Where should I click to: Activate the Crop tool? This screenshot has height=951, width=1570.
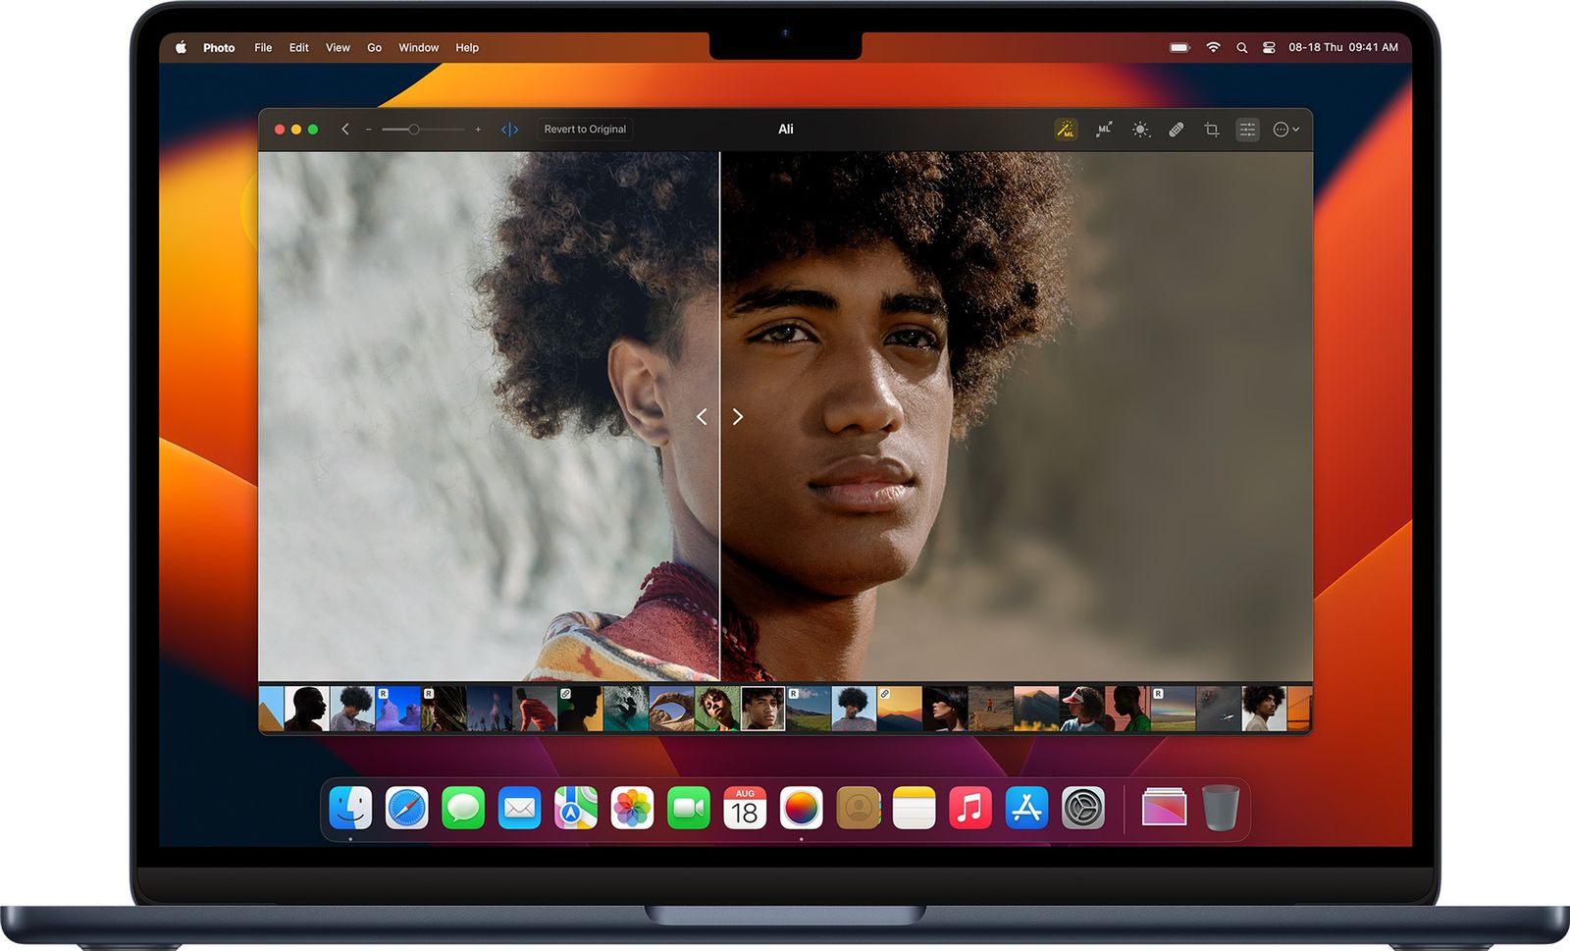1211,129
